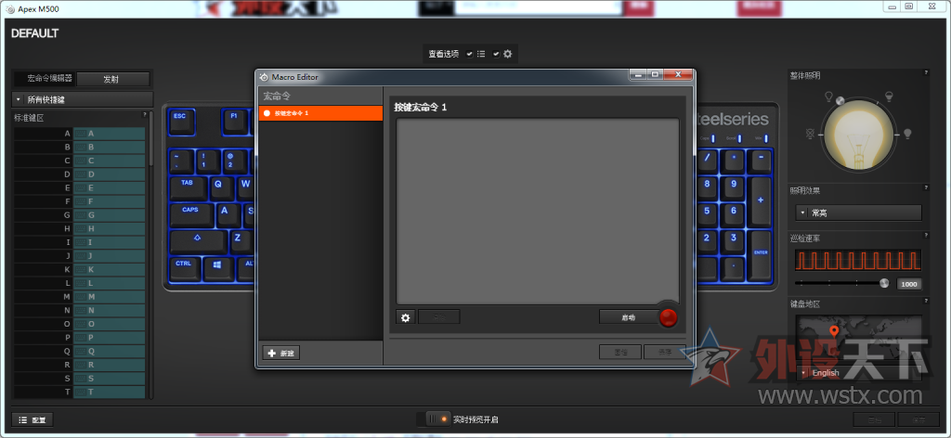Select key binding row B
This screenshot has height=438, width=951.
80,147
